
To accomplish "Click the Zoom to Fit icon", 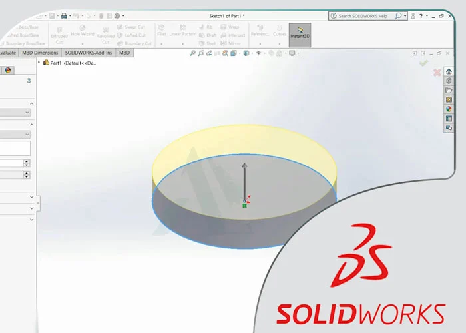I will coord(192,53).
